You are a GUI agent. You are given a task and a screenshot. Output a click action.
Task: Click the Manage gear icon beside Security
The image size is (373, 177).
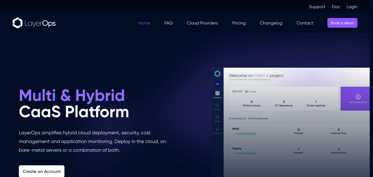246,92
